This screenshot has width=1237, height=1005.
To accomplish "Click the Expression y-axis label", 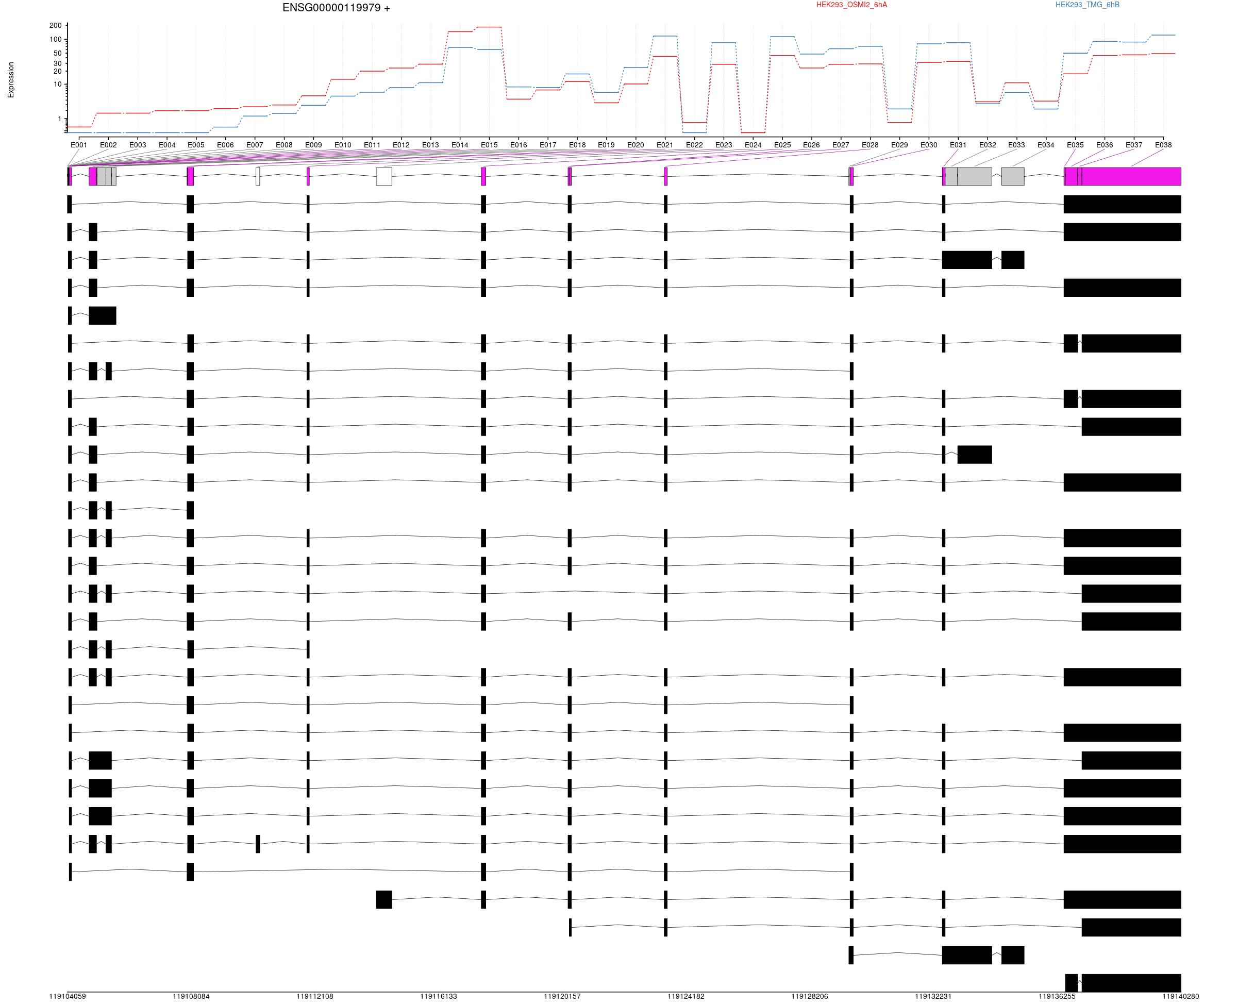I will tap(11, 80).
